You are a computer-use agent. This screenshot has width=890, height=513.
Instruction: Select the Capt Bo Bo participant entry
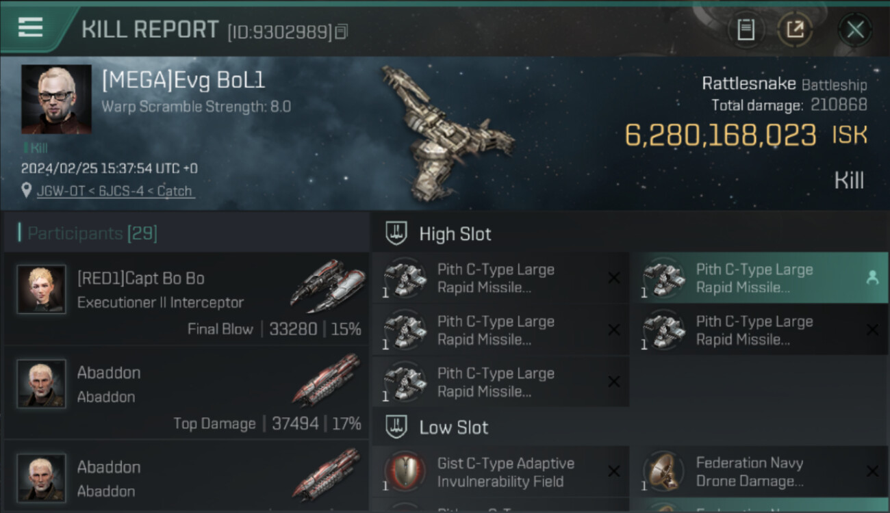tap(186, 298)
